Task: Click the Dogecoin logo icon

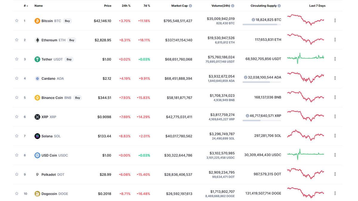Action: (37, 193)
